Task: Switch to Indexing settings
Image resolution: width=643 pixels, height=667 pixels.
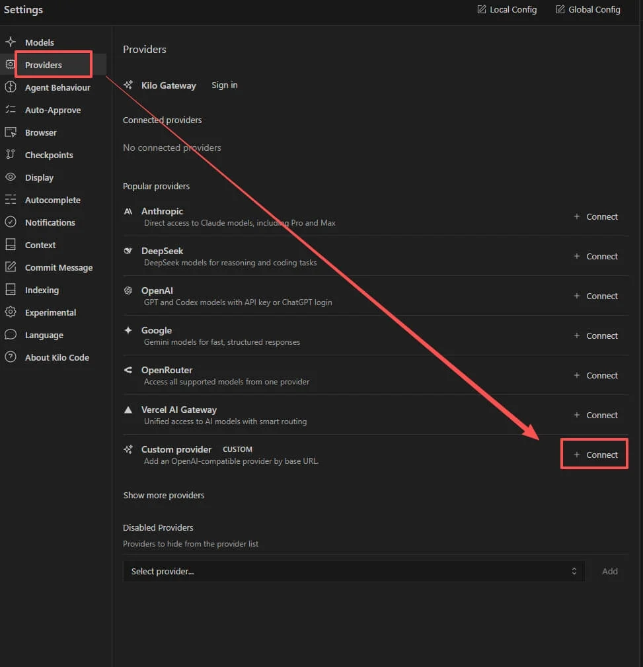Action: tap(42, 290)
